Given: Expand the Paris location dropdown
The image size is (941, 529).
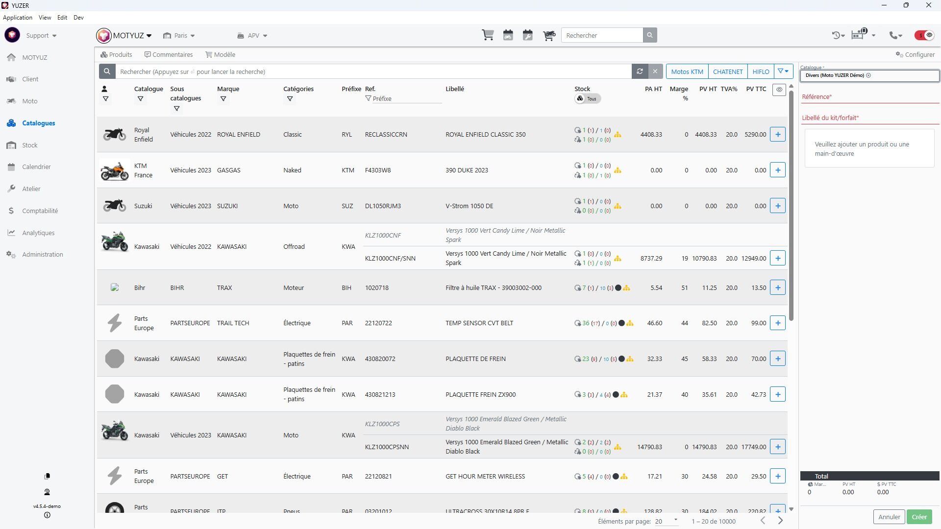Looking at the screenshot, I should (x=179, y=35).
